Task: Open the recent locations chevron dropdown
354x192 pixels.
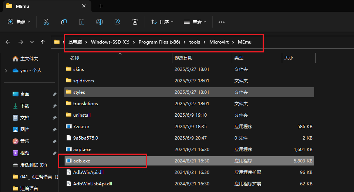Action: coord(32,42)
